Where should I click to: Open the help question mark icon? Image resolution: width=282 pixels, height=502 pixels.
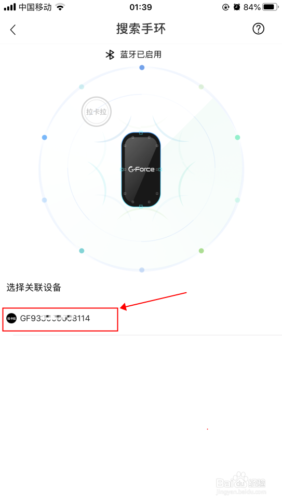[258, 29]
